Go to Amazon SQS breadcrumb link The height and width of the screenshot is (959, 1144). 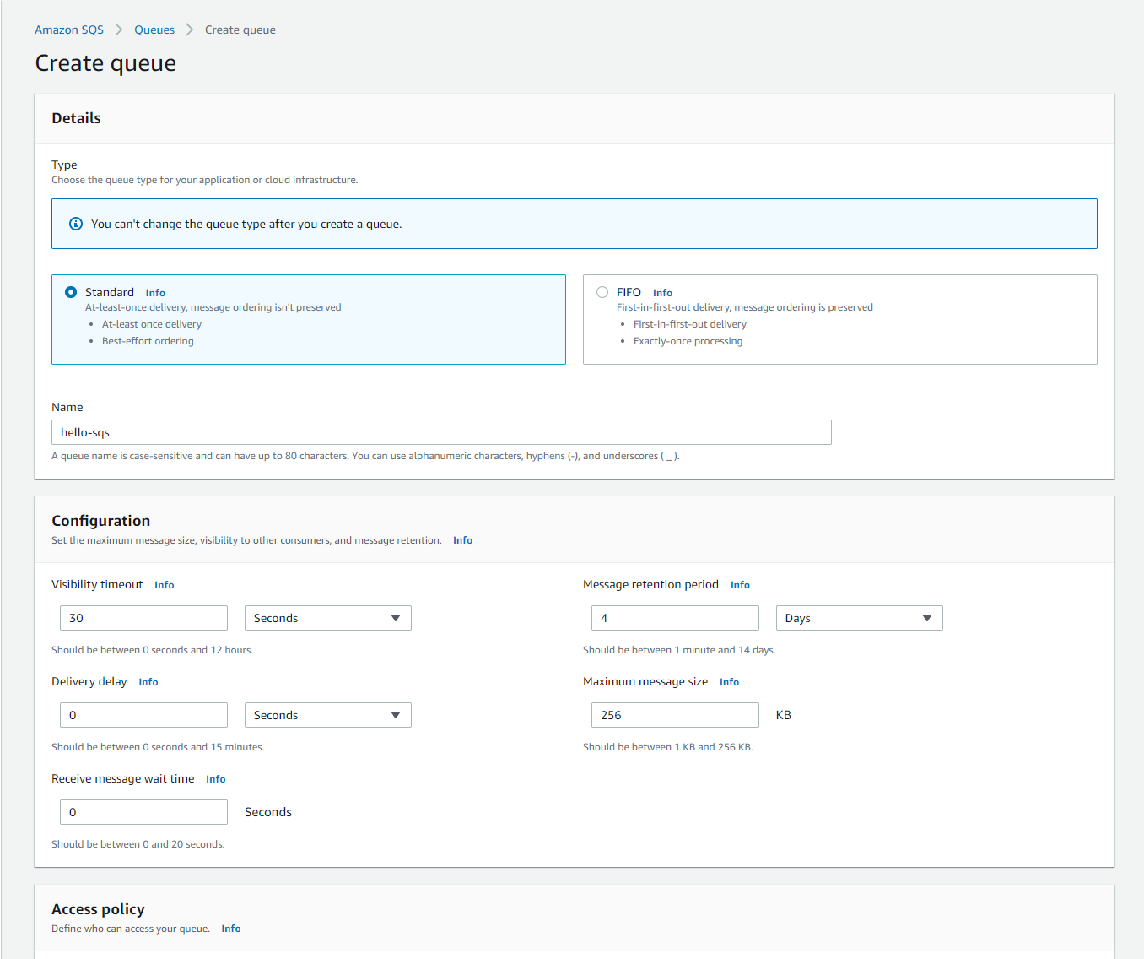coord(69,30)
